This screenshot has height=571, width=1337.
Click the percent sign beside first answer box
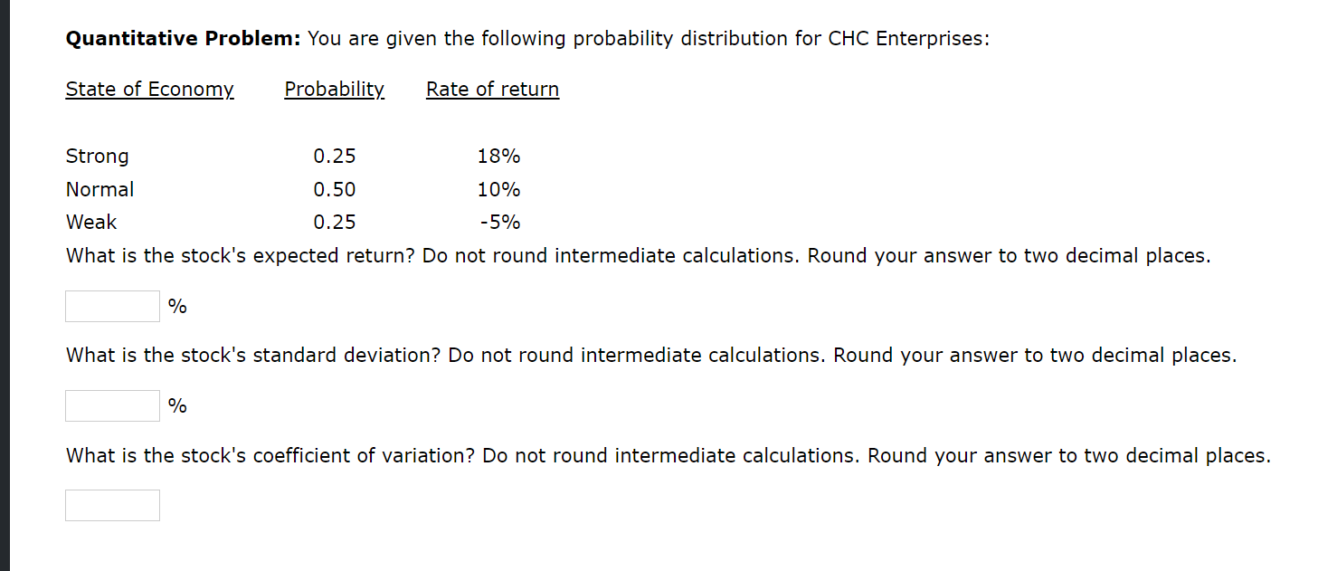point(177,306)
